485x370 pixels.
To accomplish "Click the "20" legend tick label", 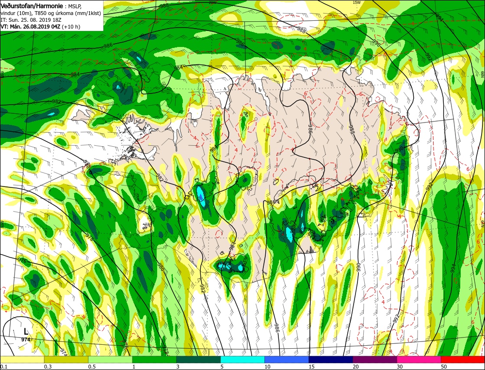I will tap(356, 366).
